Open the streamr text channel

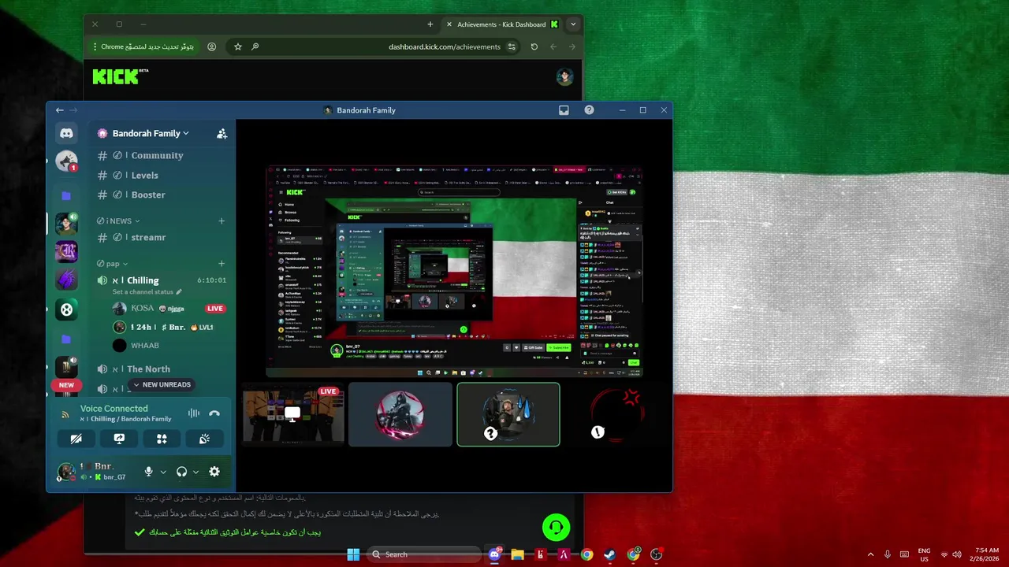coord(149,237)
